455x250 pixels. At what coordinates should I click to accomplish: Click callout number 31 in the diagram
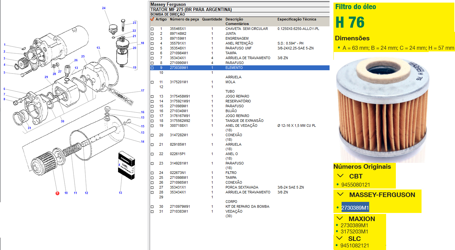point(29,128)
